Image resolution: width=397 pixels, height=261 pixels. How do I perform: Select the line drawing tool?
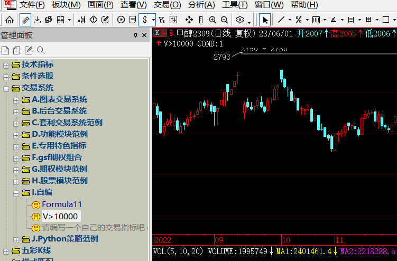coord(281,20)
